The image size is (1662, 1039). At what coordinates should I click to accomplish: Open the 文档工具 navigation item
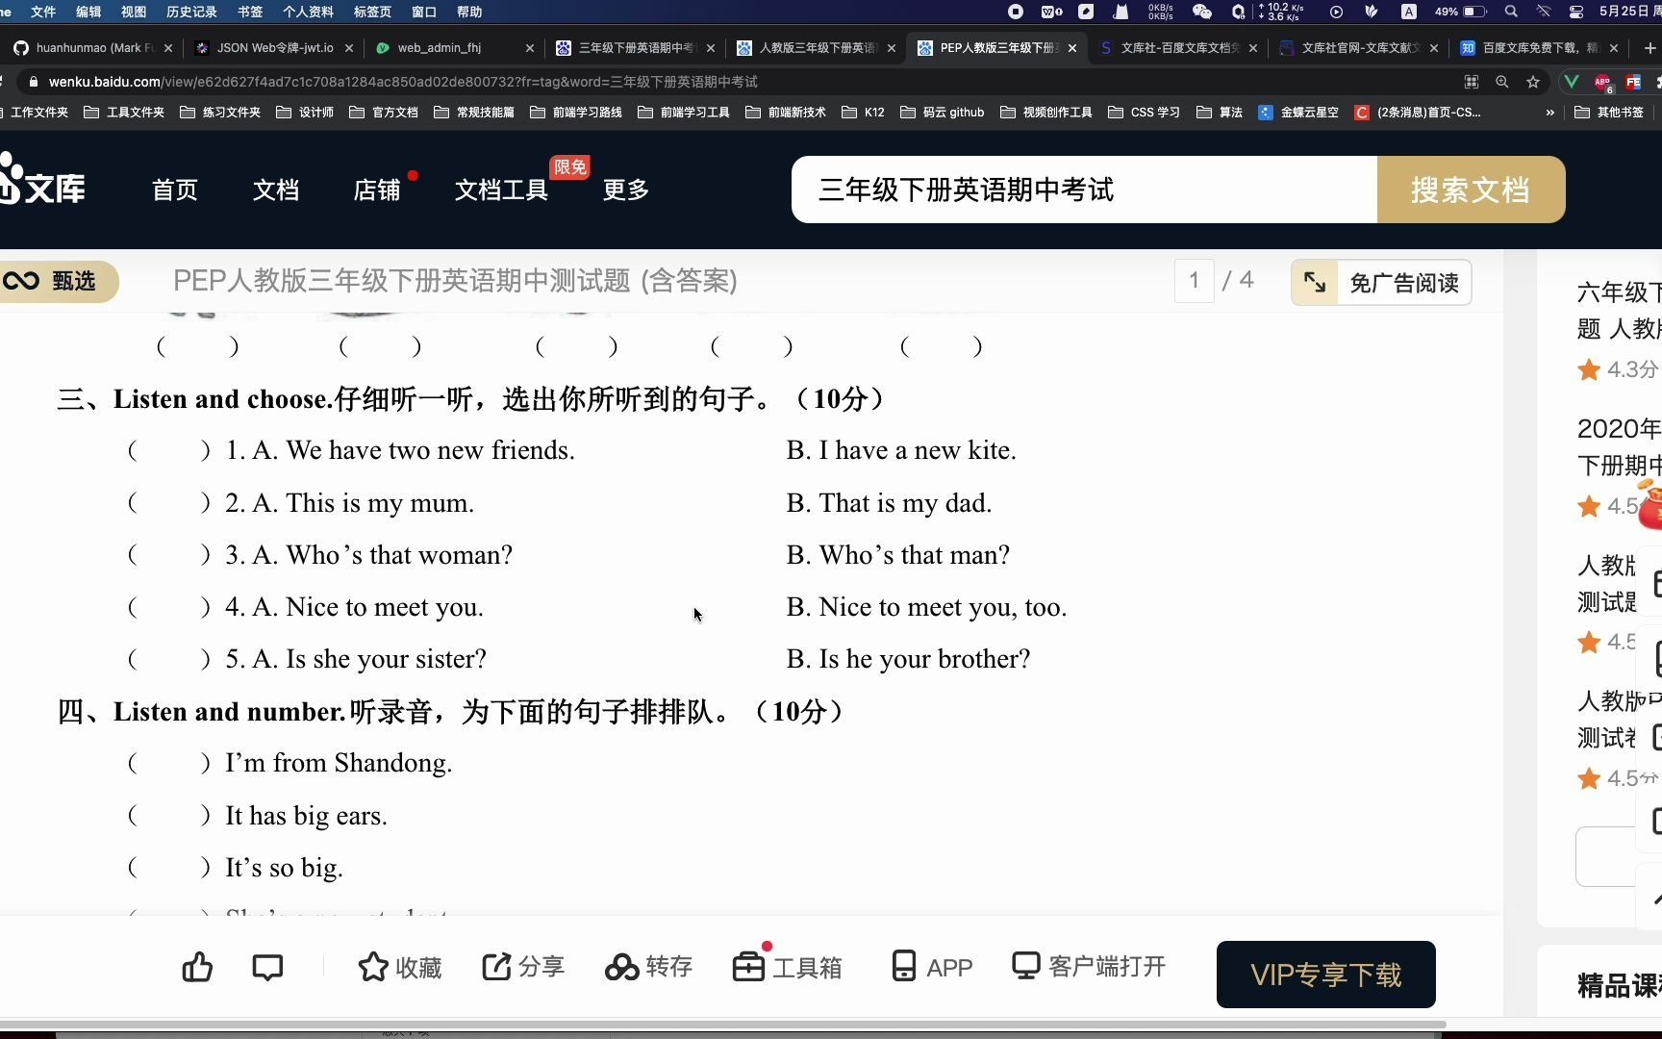click(x=501, y=190)
